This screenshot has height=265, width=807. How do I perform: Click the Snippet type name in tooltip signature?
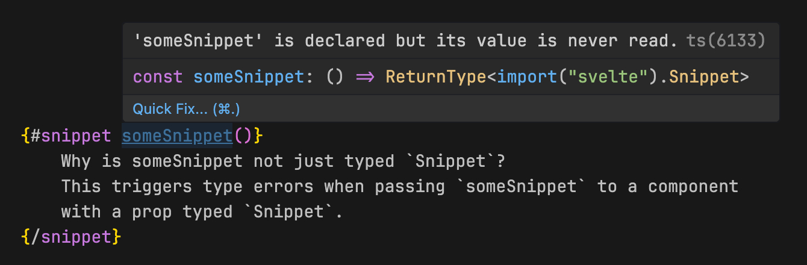703,77
